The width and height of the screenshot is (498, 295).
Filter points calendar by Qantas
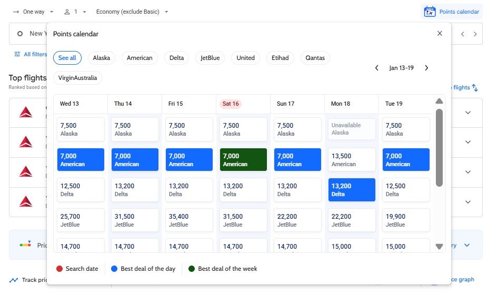(x=315, y=58)
